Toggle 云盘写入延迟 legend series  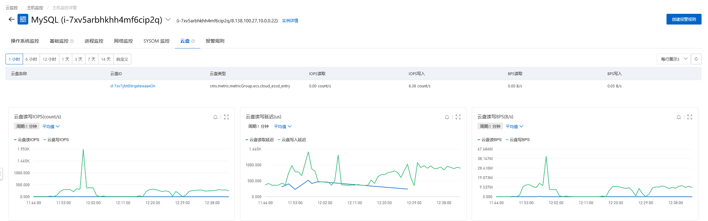tap(292, 140)
